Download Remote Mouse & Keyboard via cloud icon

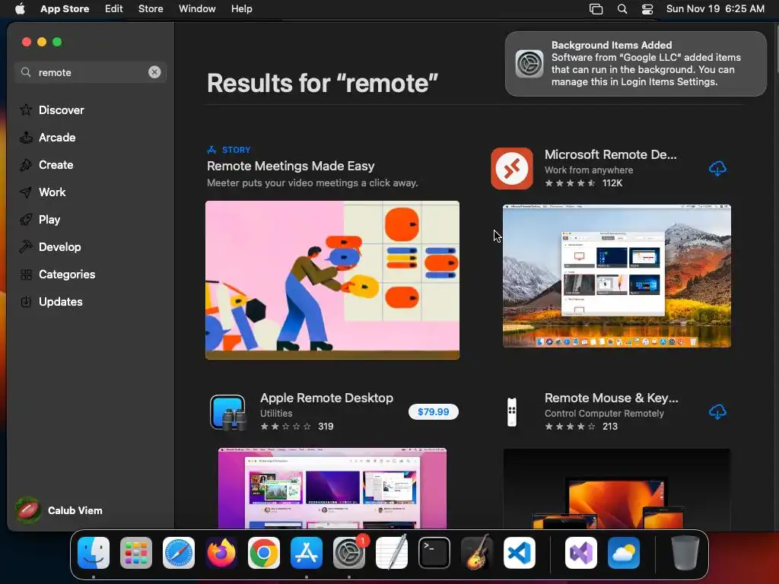(717, 411)
